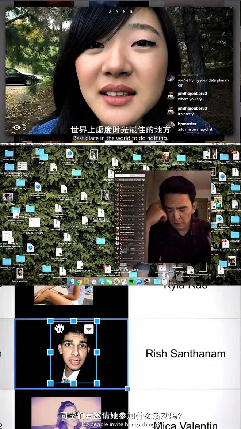Open the People menu
241x429 pixels.
[x=47, y=144]
